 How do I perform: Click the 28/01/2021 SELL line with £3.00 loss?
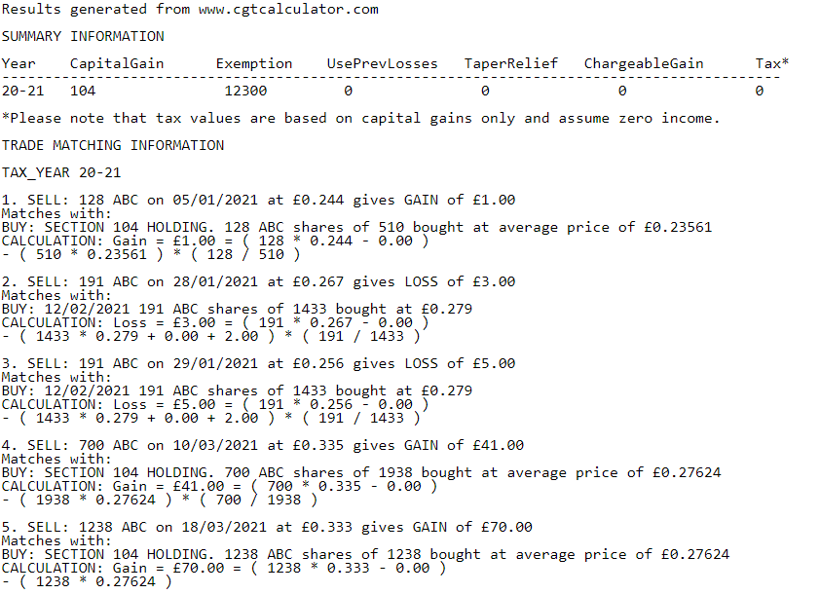[258, 281]
